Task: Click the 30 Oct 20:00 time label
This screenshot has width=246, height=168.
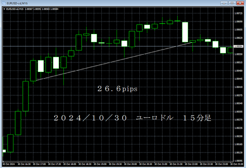Action: [x=130, y=164]
